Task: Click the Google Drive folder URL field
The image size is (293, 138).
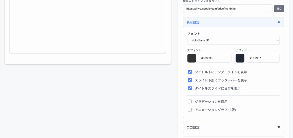Action: tap(227, 9)
